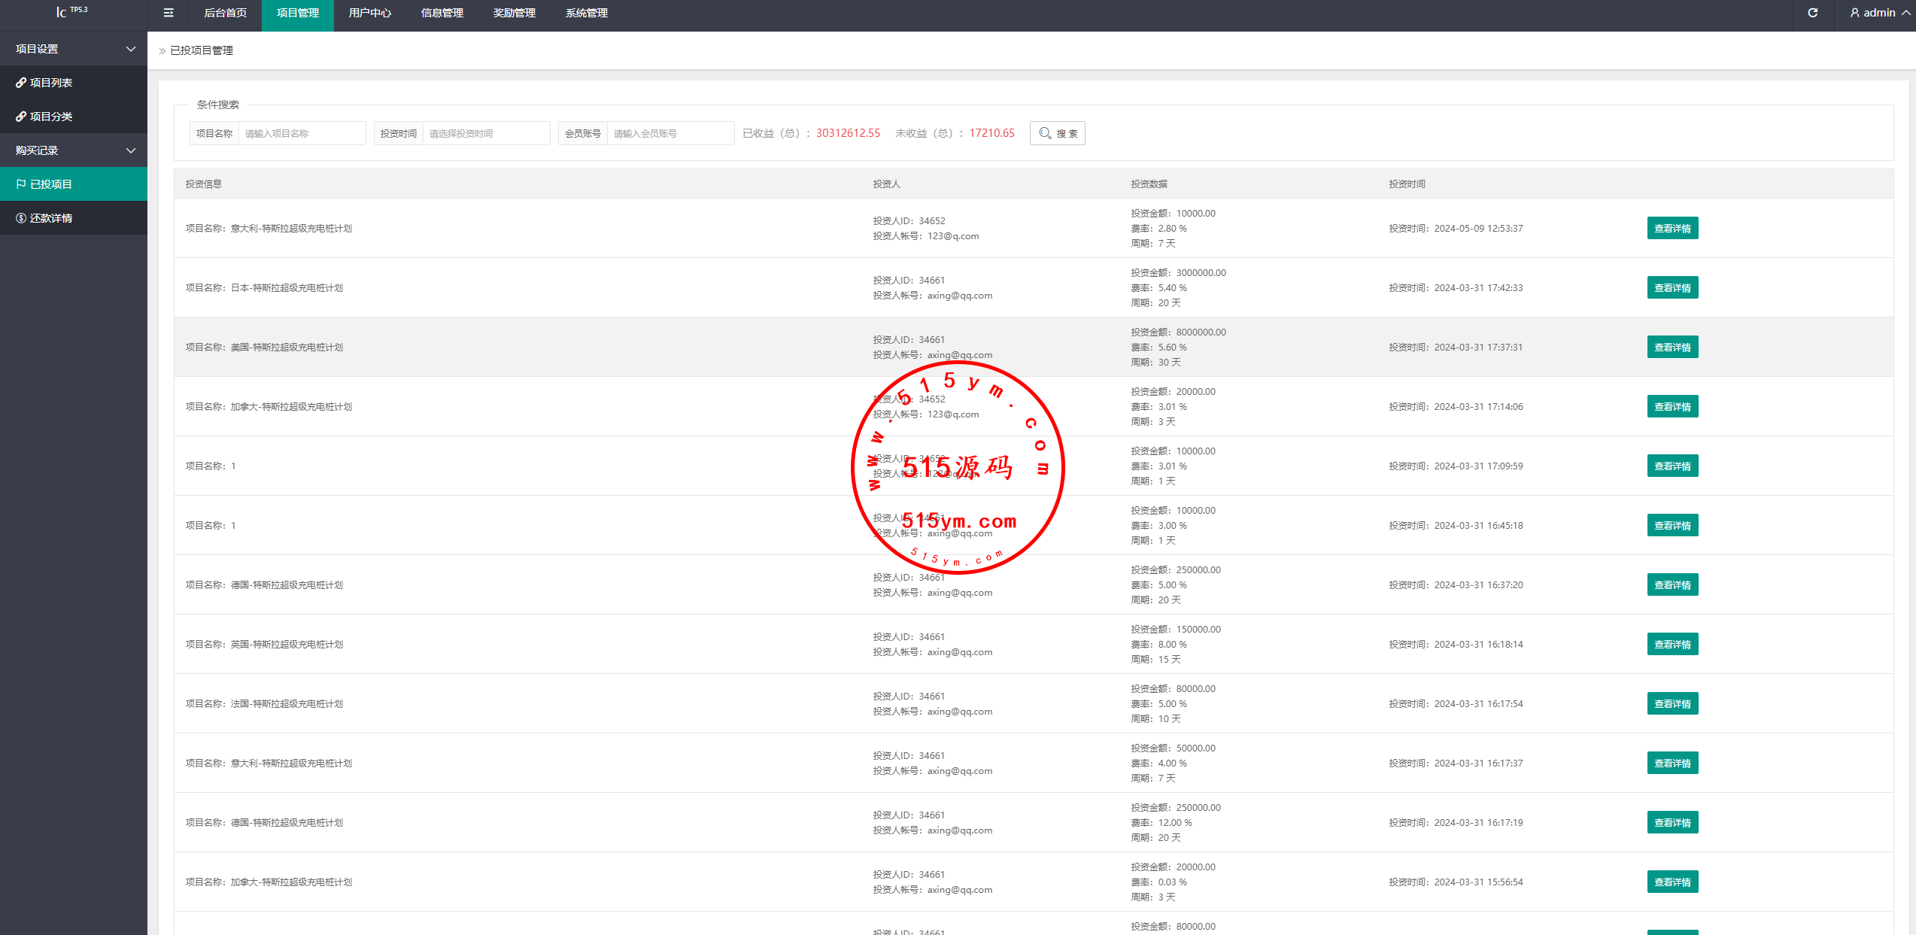Image resolution: width=1916 pixels, height=935 pixels.
Task: Focus the 项目名称 search input
Action: click(x=301, y=133)
